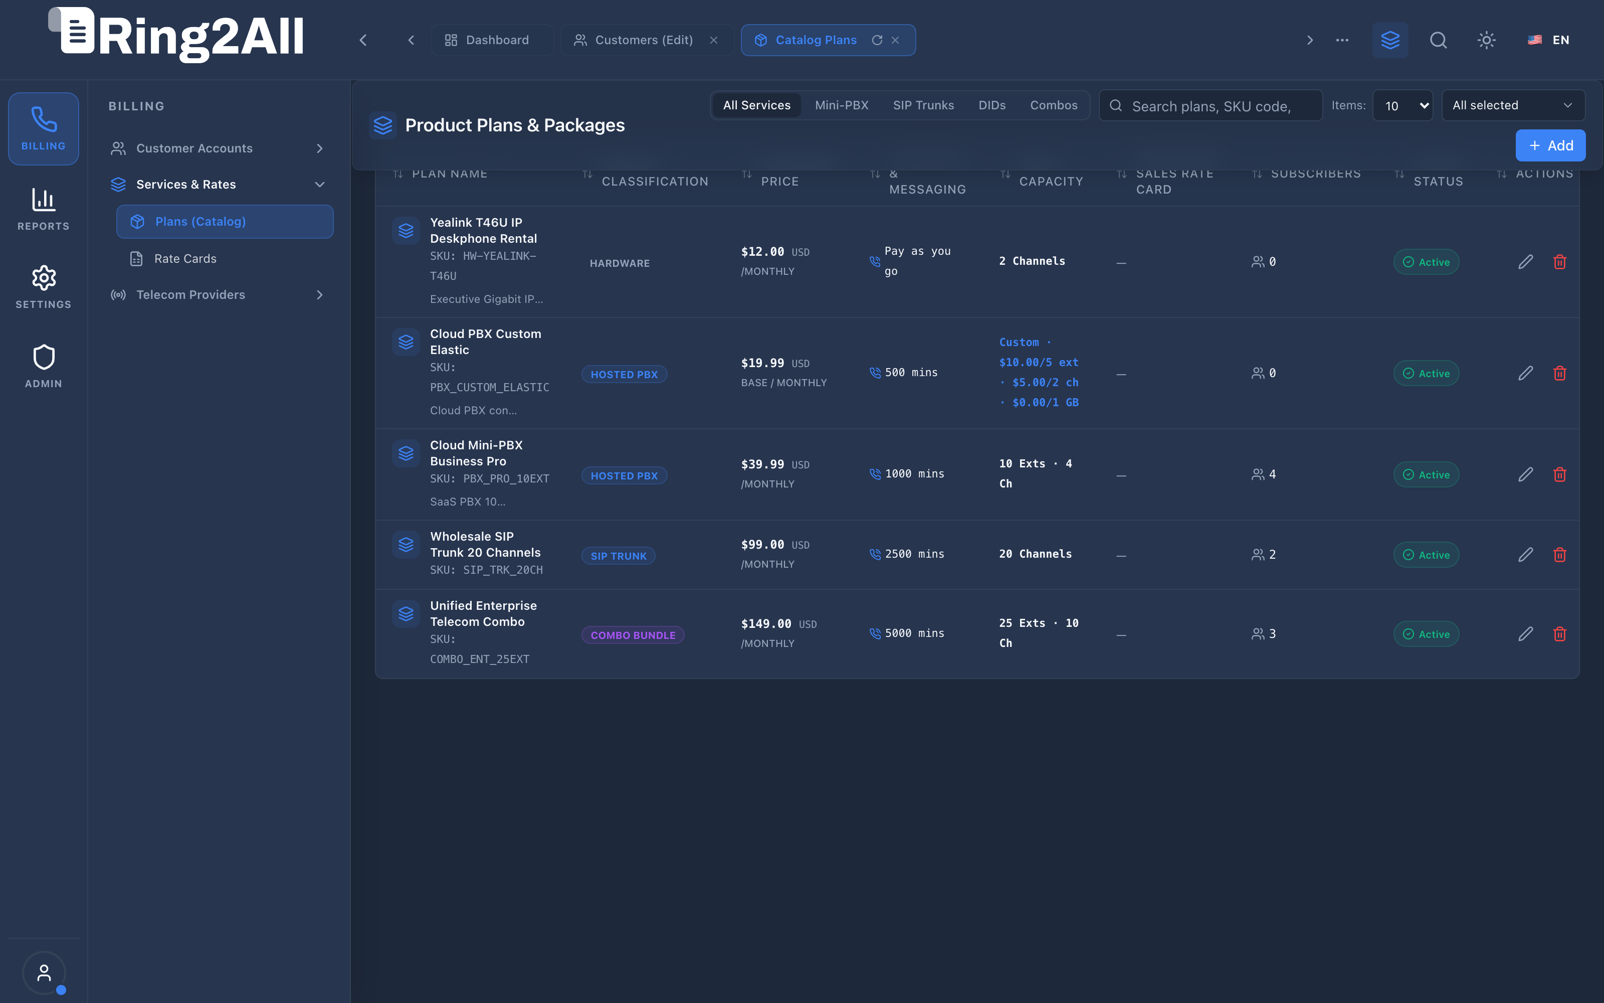Open the Admin shield section

43,366
